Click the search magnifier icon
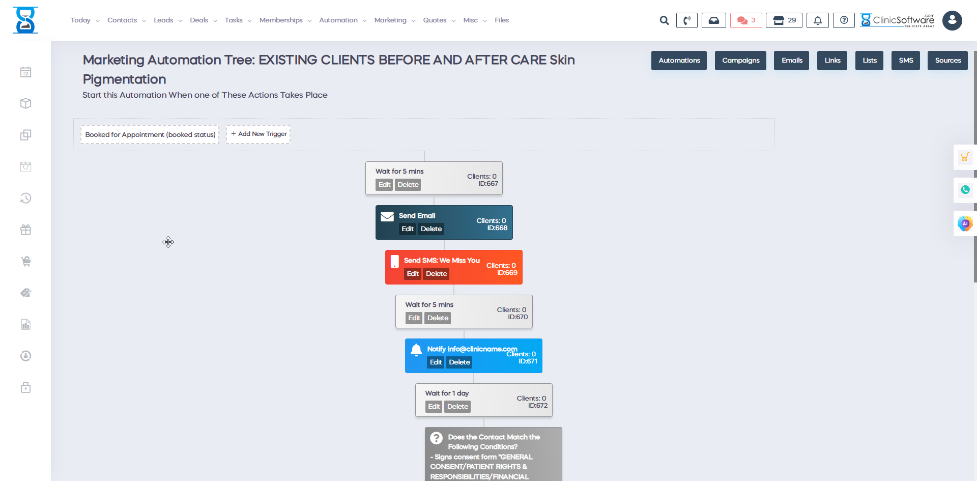The width and height of the screenshot is (977, 481). [x=664, y=20]
